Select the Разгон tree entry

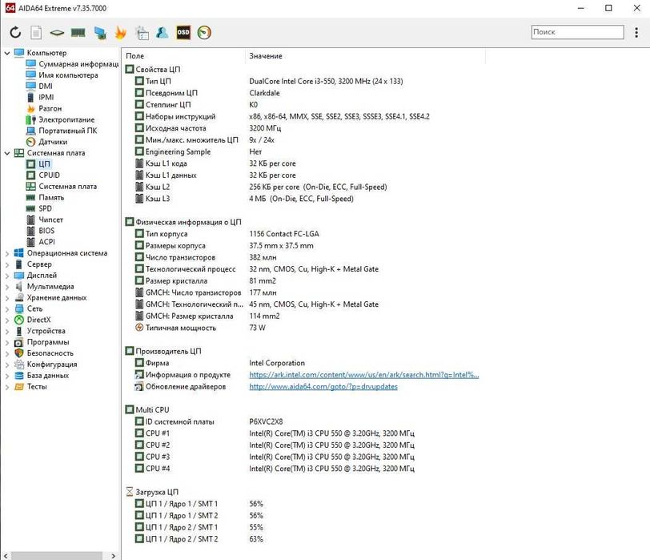50,108
